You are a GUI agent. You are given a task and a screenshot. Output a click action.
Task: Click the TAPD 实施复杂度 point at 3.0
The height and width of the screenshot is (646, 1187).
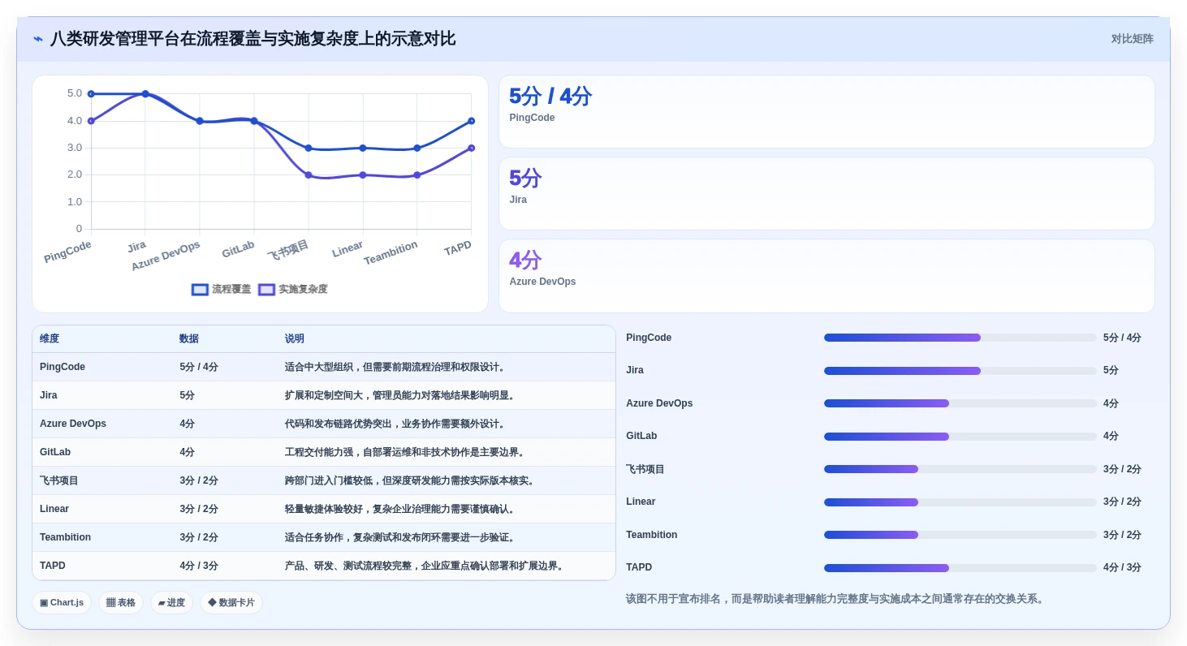point(471,148)
